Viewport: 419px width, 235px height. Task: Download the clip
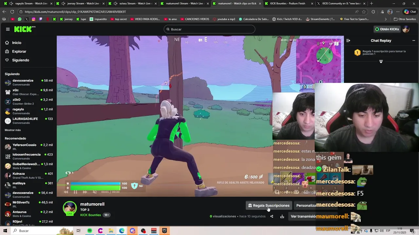coord(282,216)
